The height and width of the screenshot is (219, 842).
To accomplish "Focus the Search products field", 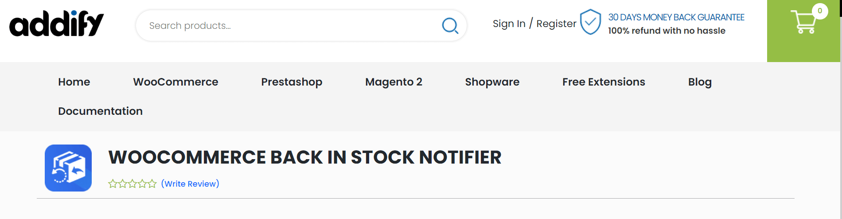I will pos(288,26).
